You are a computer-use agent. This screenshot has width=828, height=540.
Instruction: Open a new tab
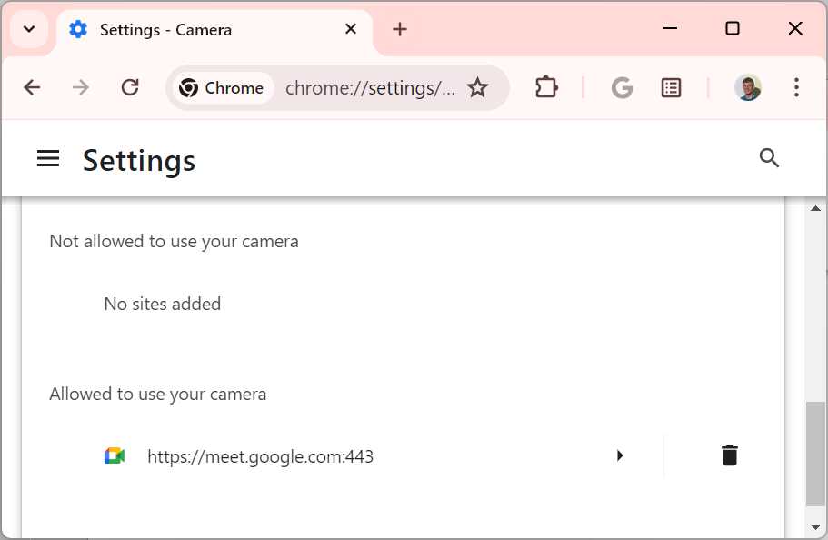400,28
